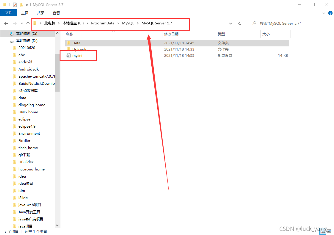Open the Androidsdk folder in tree
The image size is (334, 235).
[29, 69]
